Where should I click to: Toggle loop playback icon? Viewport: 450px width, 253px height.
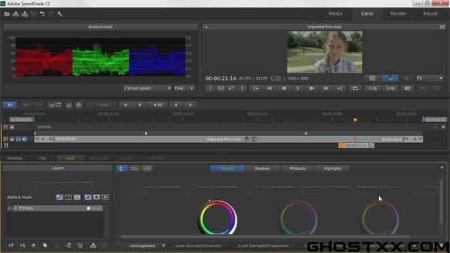click(x=355, y=88)
